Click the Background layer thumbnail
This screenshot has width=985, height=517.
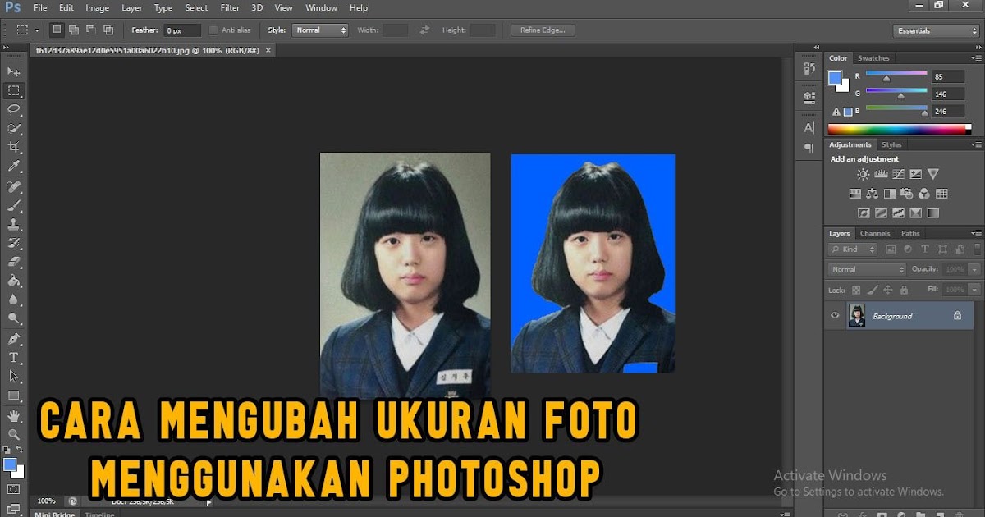coord(857,315)
